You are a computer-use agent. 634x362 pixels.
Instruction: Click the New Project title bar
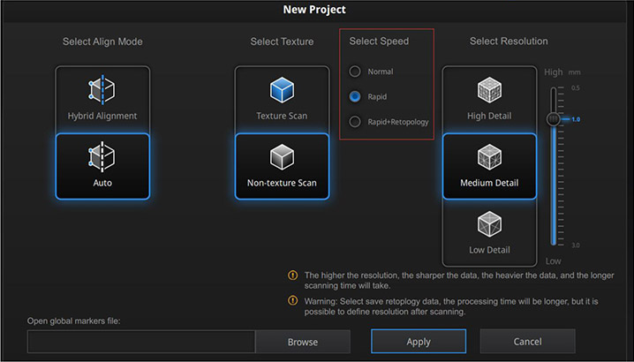tap(315, 10)
